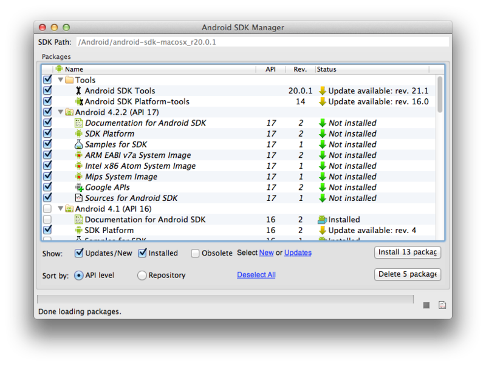Check the API 16 Documentation for Android SDK checkbox
The height and width of the screenshot is (366, 486).
pyautogui.click(x=47, y=220)
